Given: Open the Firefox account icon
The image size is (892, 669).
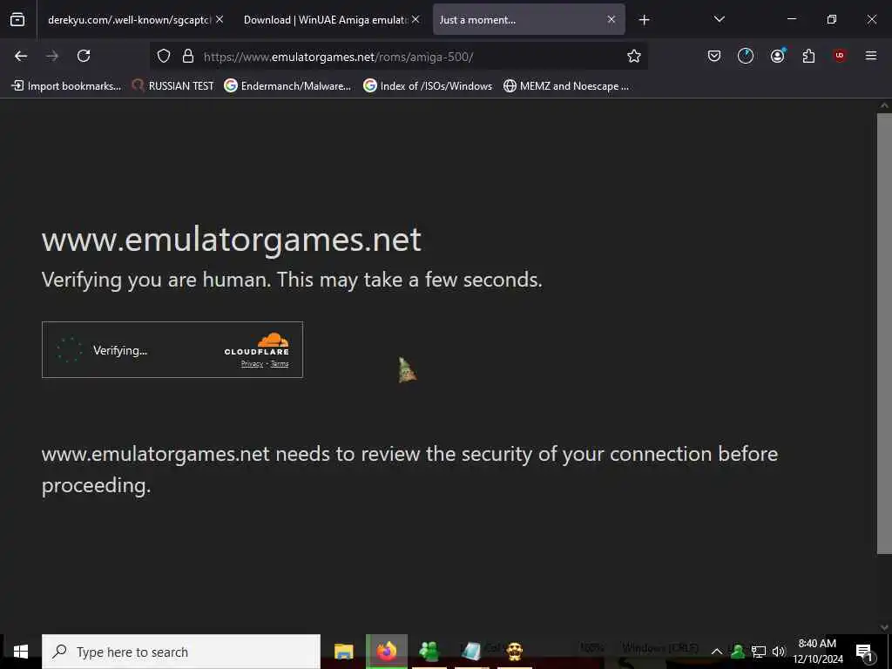Looking at the screenshot, I should 777,56.
